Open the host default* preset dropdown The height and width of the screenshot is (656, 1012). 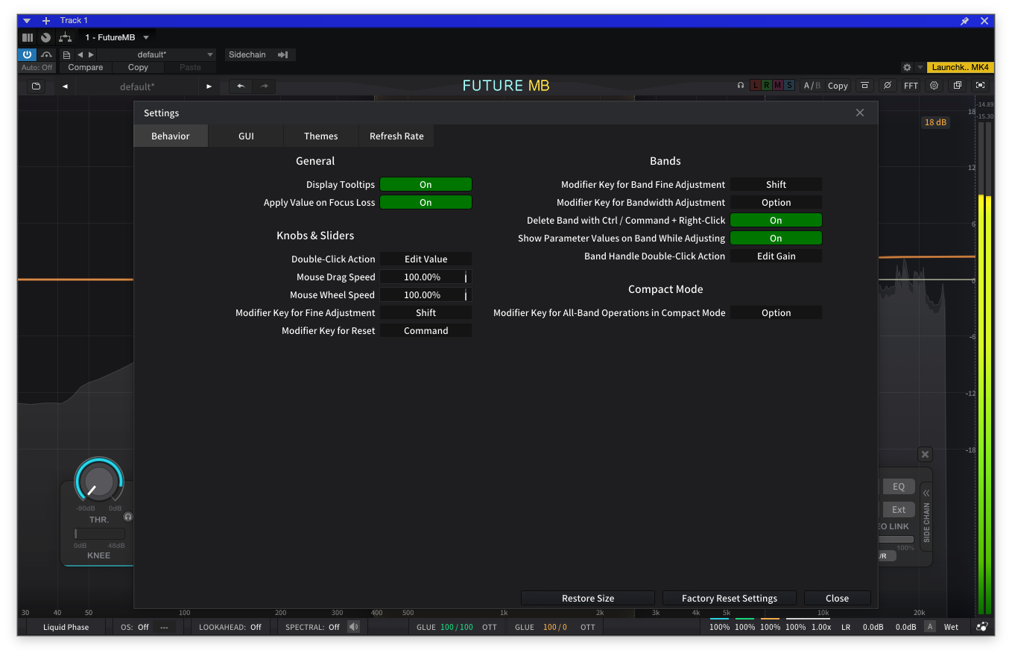click(157, 54)
